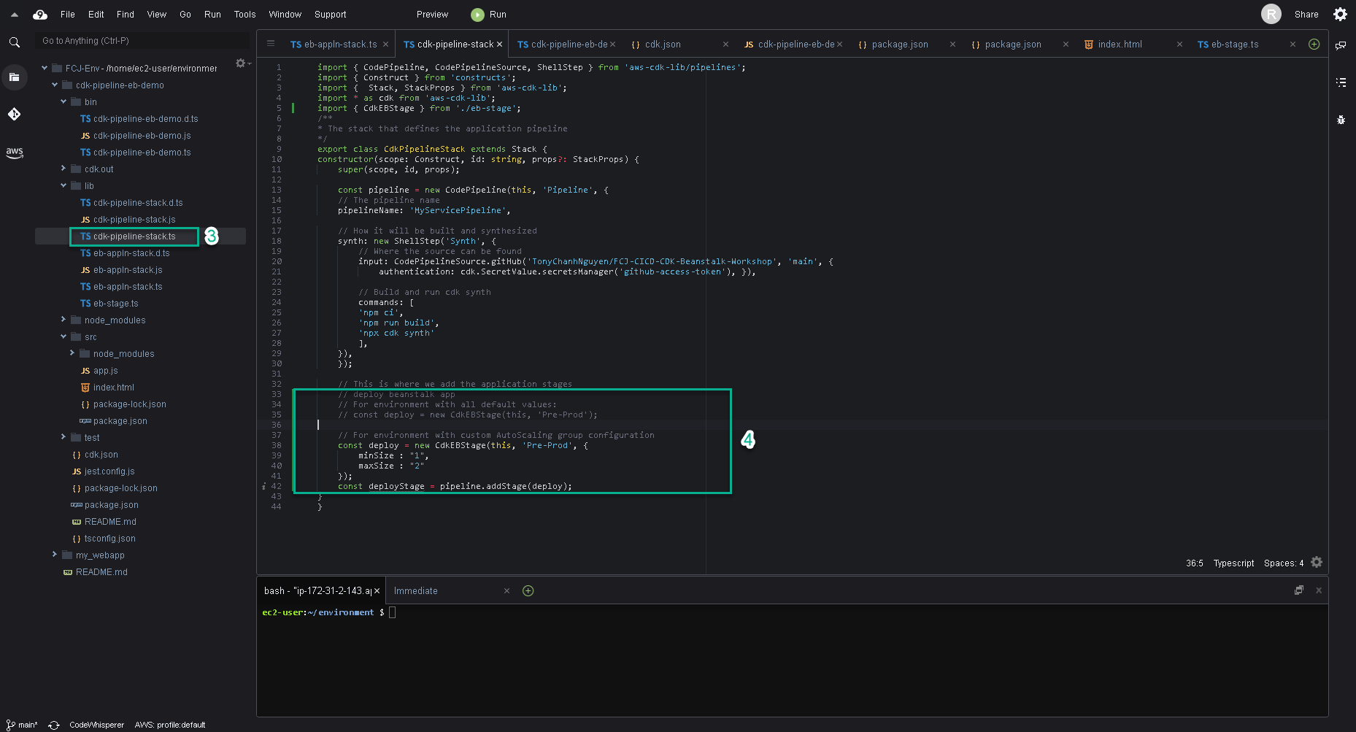Open the Collaborate panel icon
Image resolution: width=1356 pixels, height=732 pixels.
[x=1341, y=45]
